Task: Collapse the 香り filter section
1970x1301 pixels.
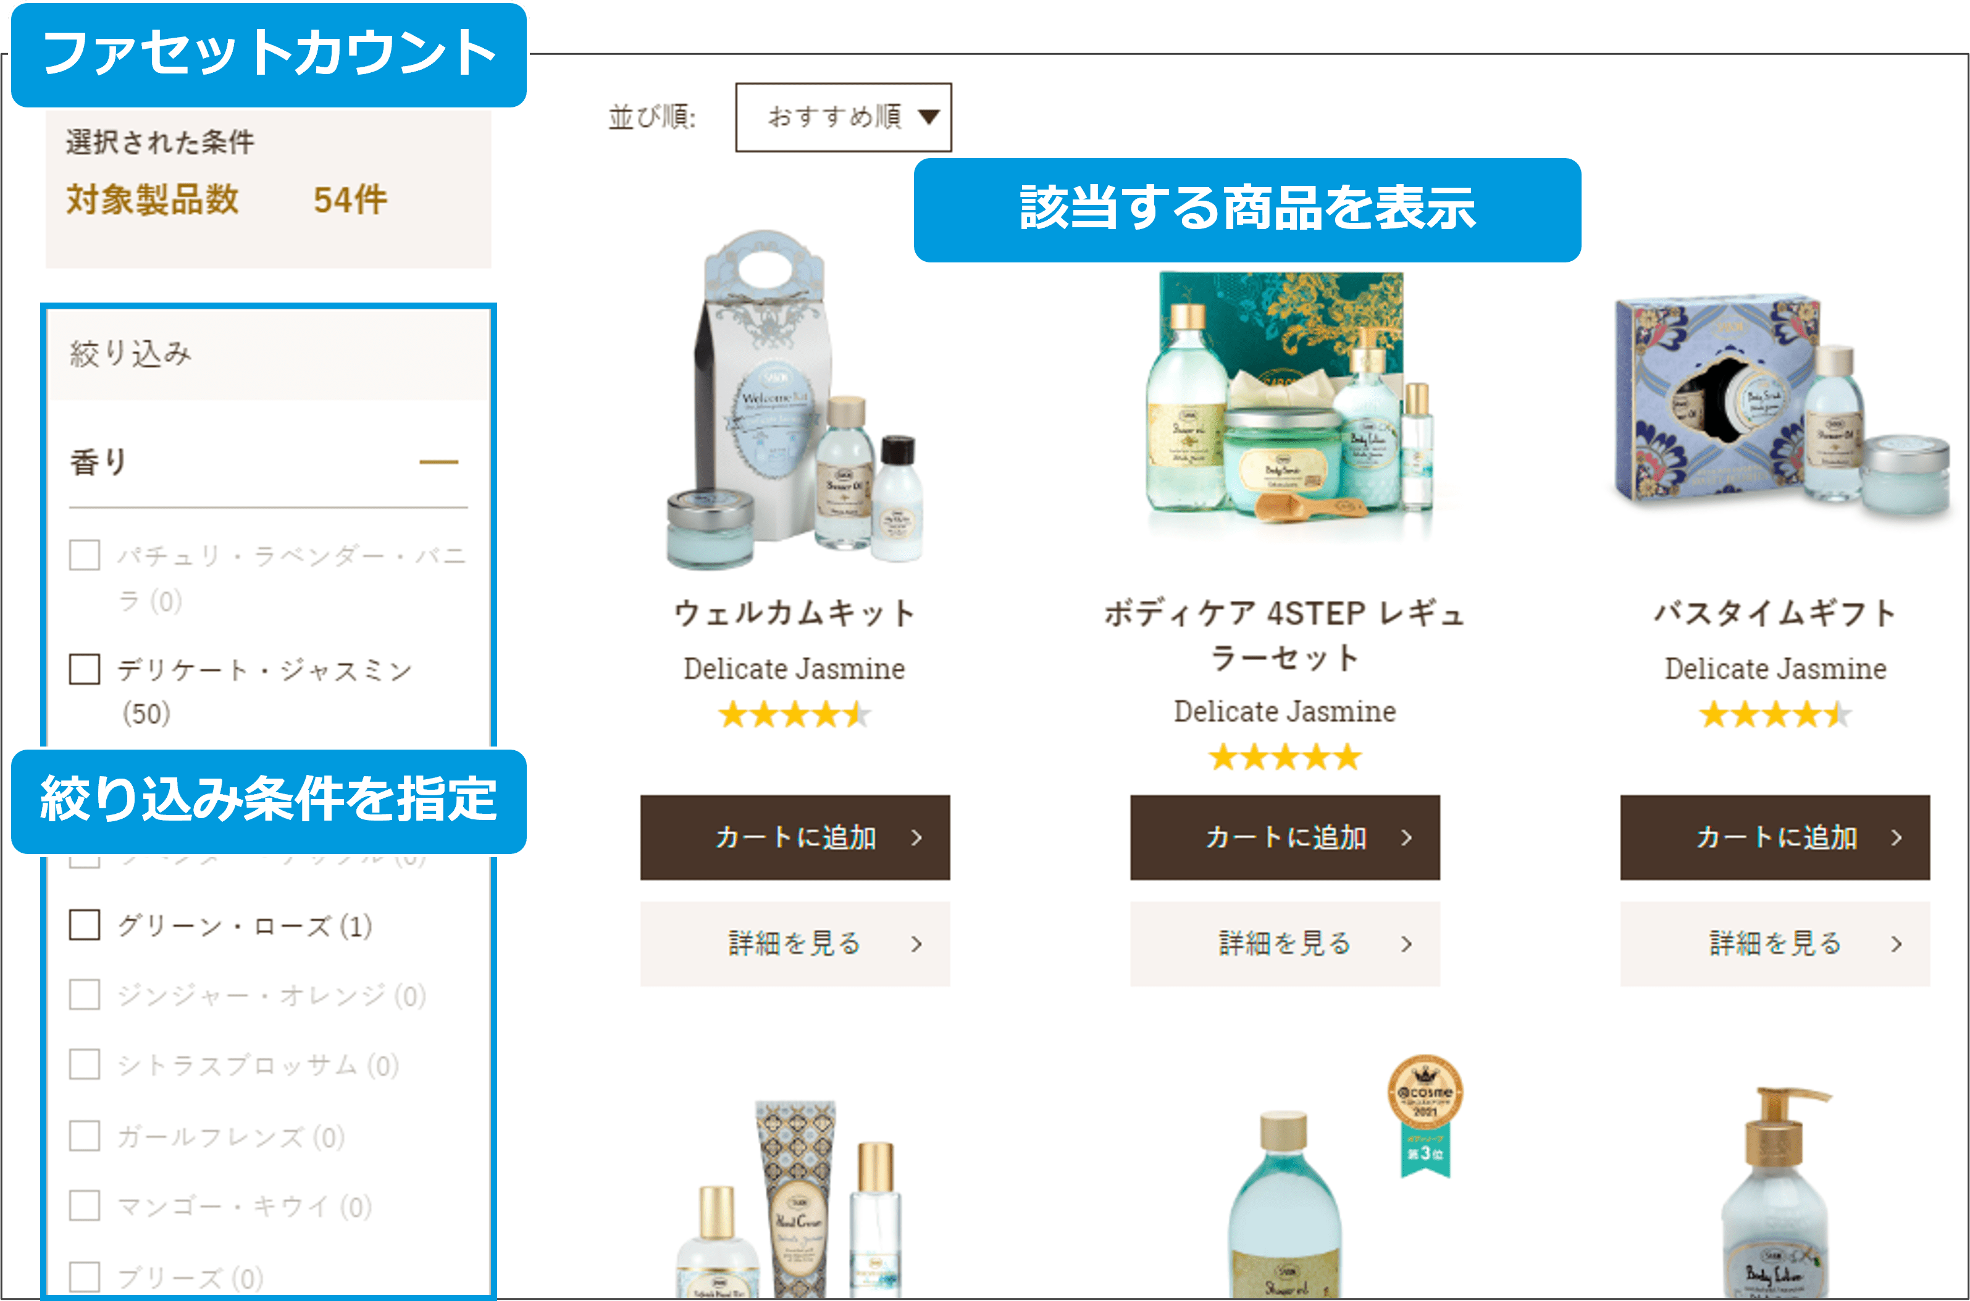Action: [439, 462]
